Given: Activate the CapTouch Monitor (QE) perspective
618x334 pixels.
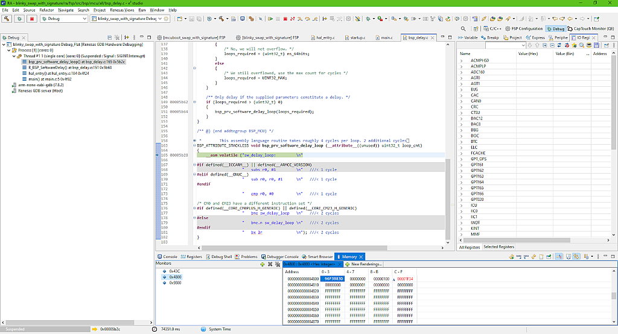Looking at the screenshot, I should click(590, 28).
